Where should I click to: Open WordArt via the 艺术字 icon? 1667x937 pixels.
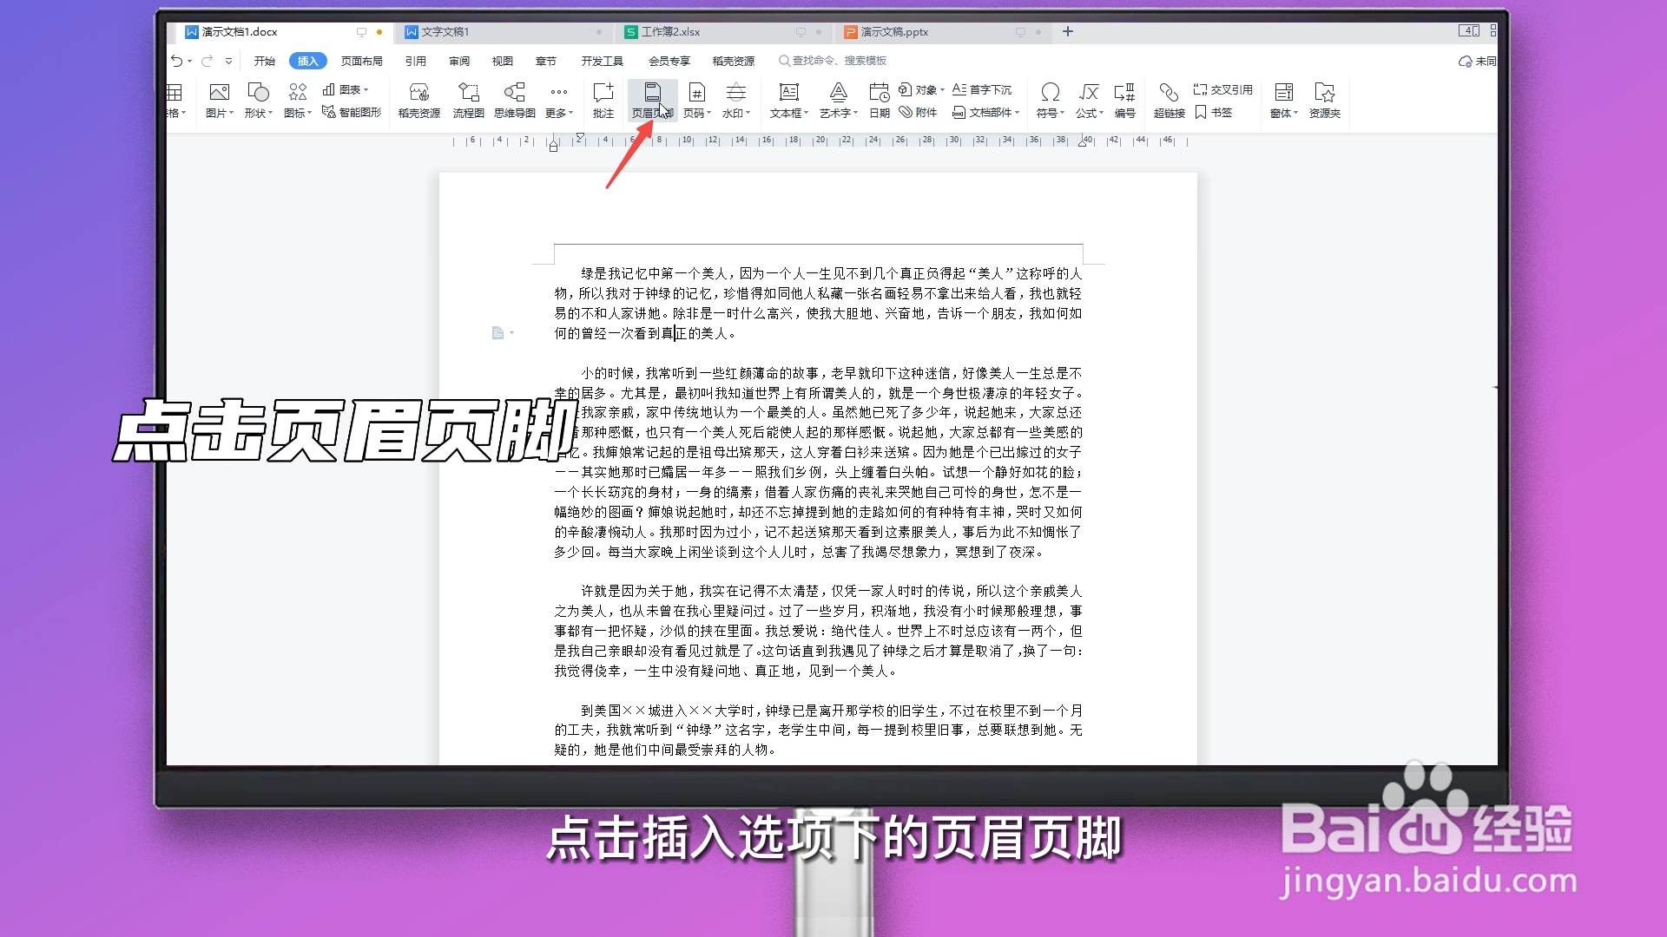(x=837, y=99)
